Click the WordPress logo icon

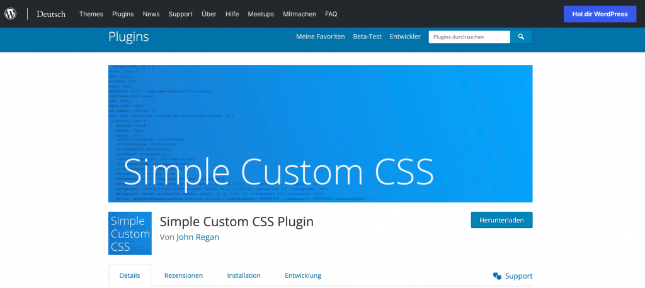click(10, 14)
